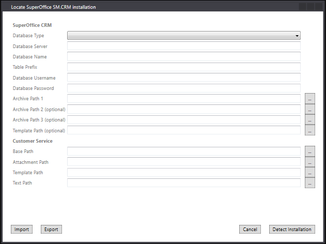The image size is (326, 244).
Task: Browse for Customer Service Template Path
Action: pos(310,172)
